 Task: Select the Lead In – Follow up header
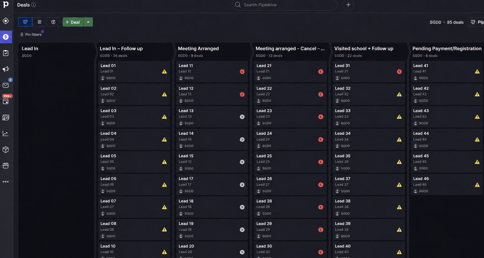coord(121,48)
